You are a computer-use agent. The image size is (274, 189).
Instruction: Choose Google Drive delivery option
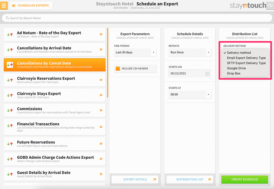(246, 68)
